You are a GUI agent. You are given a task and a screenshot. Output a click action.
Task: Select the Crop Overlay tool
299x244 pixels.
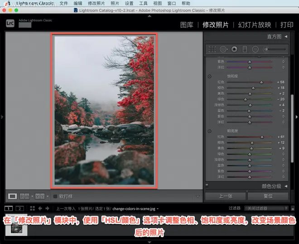point(212,49)
